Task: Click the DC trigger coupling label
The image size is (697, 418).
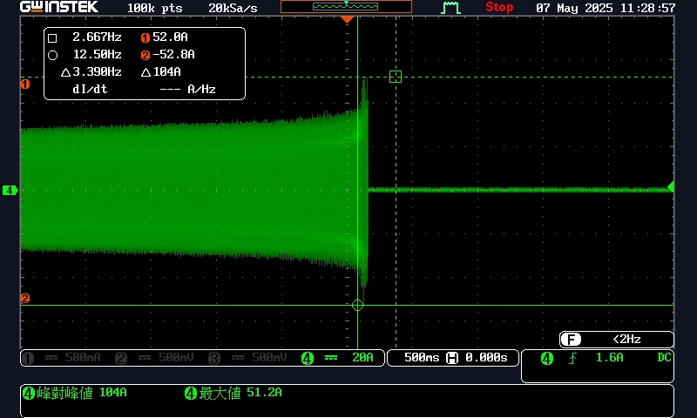Action: (x=664, y=358)
